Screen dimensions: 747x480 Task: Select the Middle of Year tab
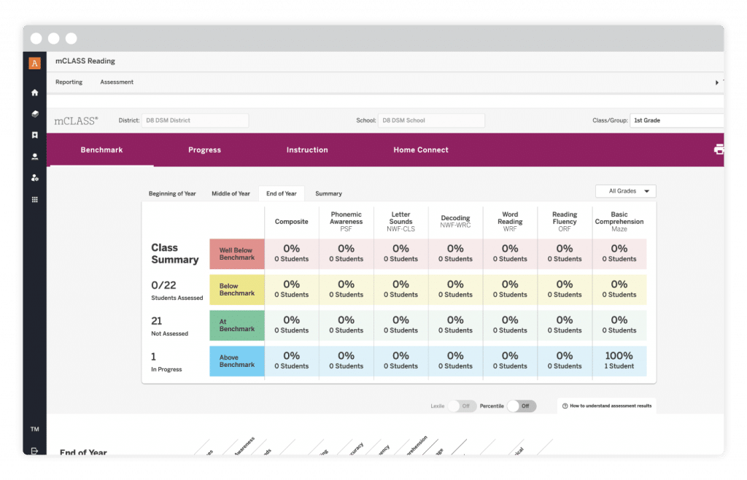(x=231, y=193)
